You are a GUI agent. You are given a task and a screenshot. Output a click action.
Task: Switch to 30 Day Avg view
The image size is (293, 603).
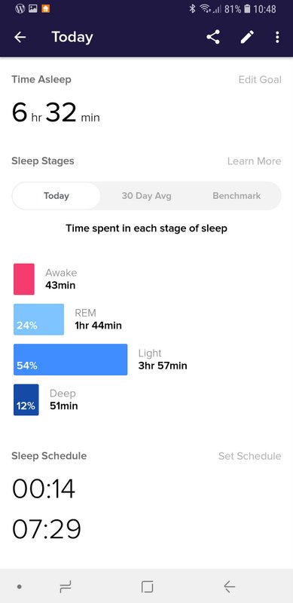coord(146,196)
